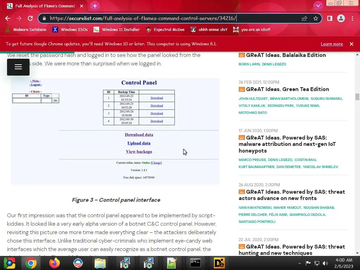360x270 pixels.
Task: Open Google Chrome from the taskbar
Action: tap(31, 263)
